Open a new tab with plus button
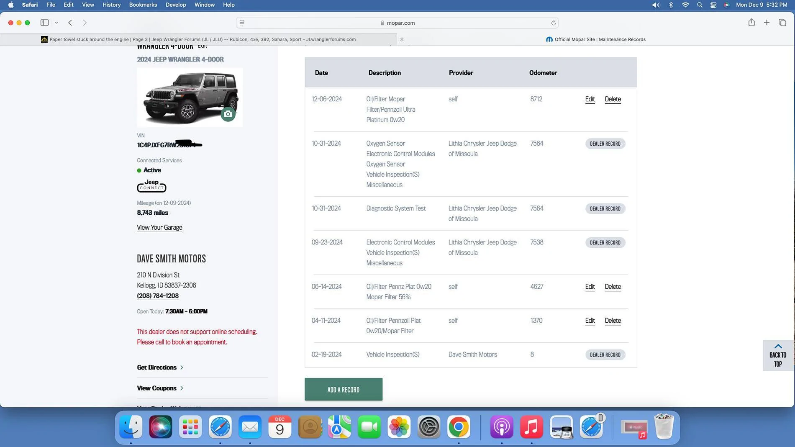This screenshot has height=447, width=795. [767, 23]
